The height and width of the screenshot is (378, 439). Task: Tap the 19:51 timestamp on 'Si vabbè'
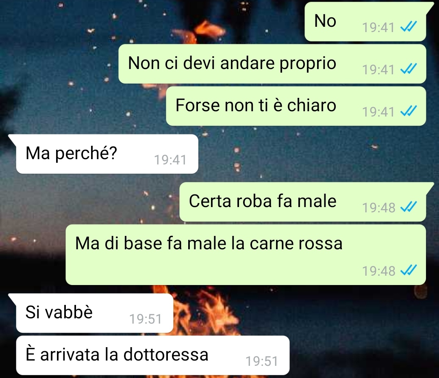pyautogui.click(x=146, y=319)
